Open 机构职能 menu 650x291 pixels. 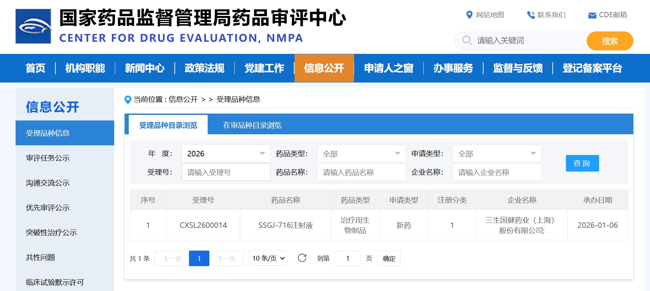click(85, 68)
